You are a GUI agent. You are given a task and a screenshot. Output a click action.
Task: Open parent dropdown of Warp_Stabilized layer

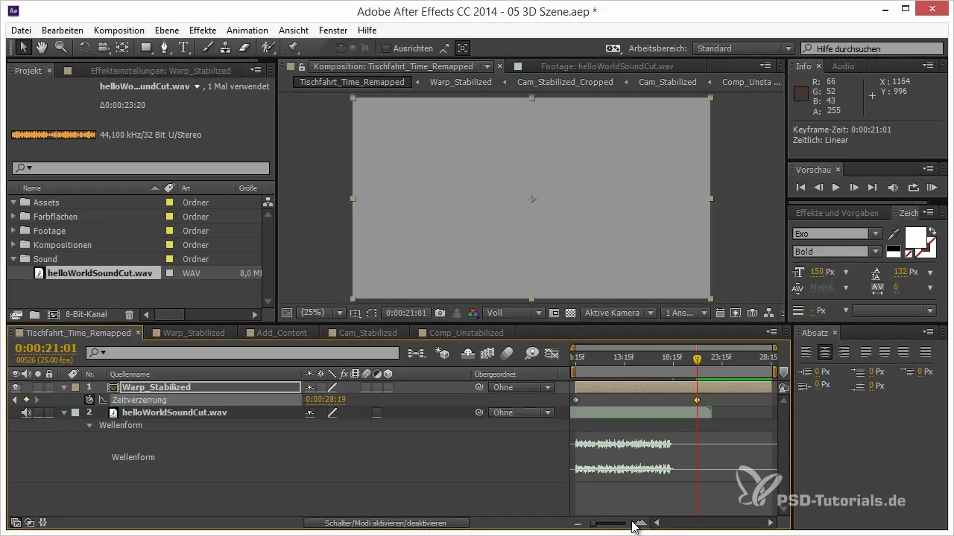521,388
